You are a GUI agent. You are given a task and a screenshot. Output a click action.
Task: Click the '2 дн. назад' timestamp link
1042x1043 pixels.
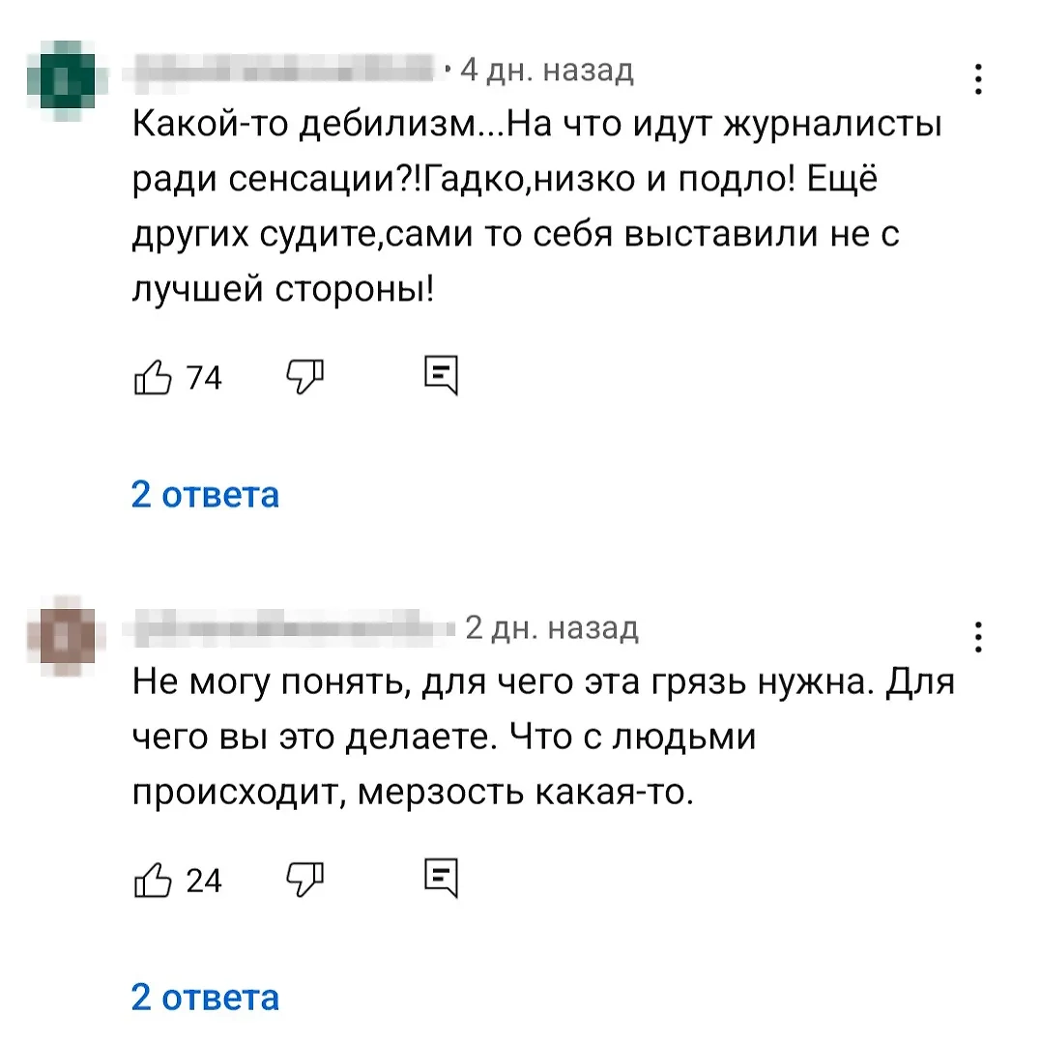coord(551,626)
